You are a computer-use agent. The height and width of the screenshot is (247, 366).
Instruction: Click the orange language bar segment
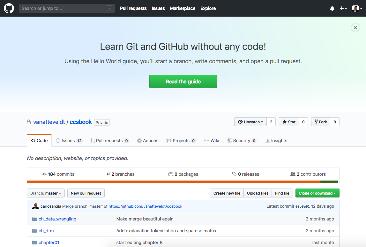pos(174,182)
